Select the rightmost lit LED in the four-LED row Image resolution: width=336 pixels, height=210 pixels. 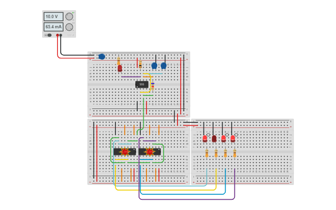[233, 138]
